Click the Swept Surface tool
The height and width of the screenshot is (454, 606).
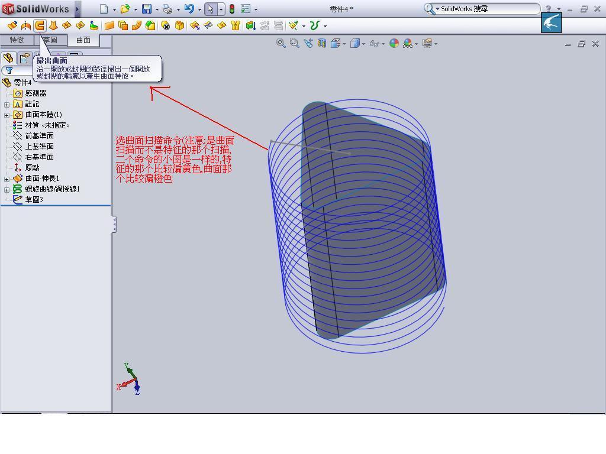click(x=40, y=26)
